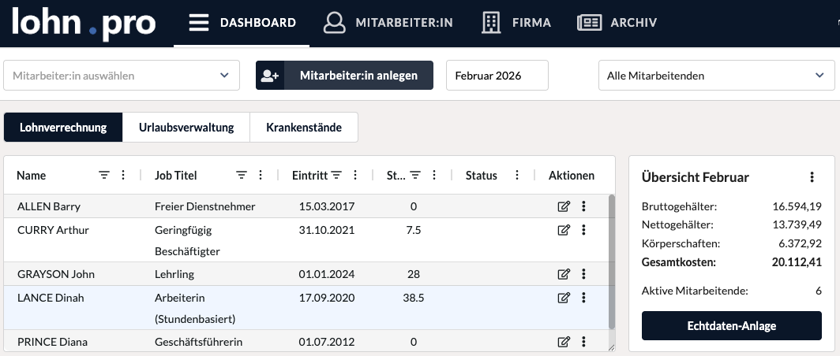
Task: Click the Mitarbeiter:in anlegen button
Action: point(344,76)
